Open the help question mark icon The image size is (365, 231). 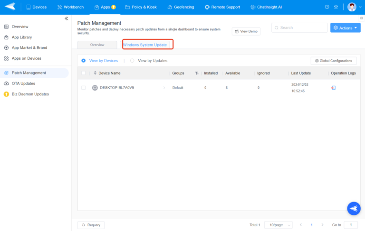(327, 7)
